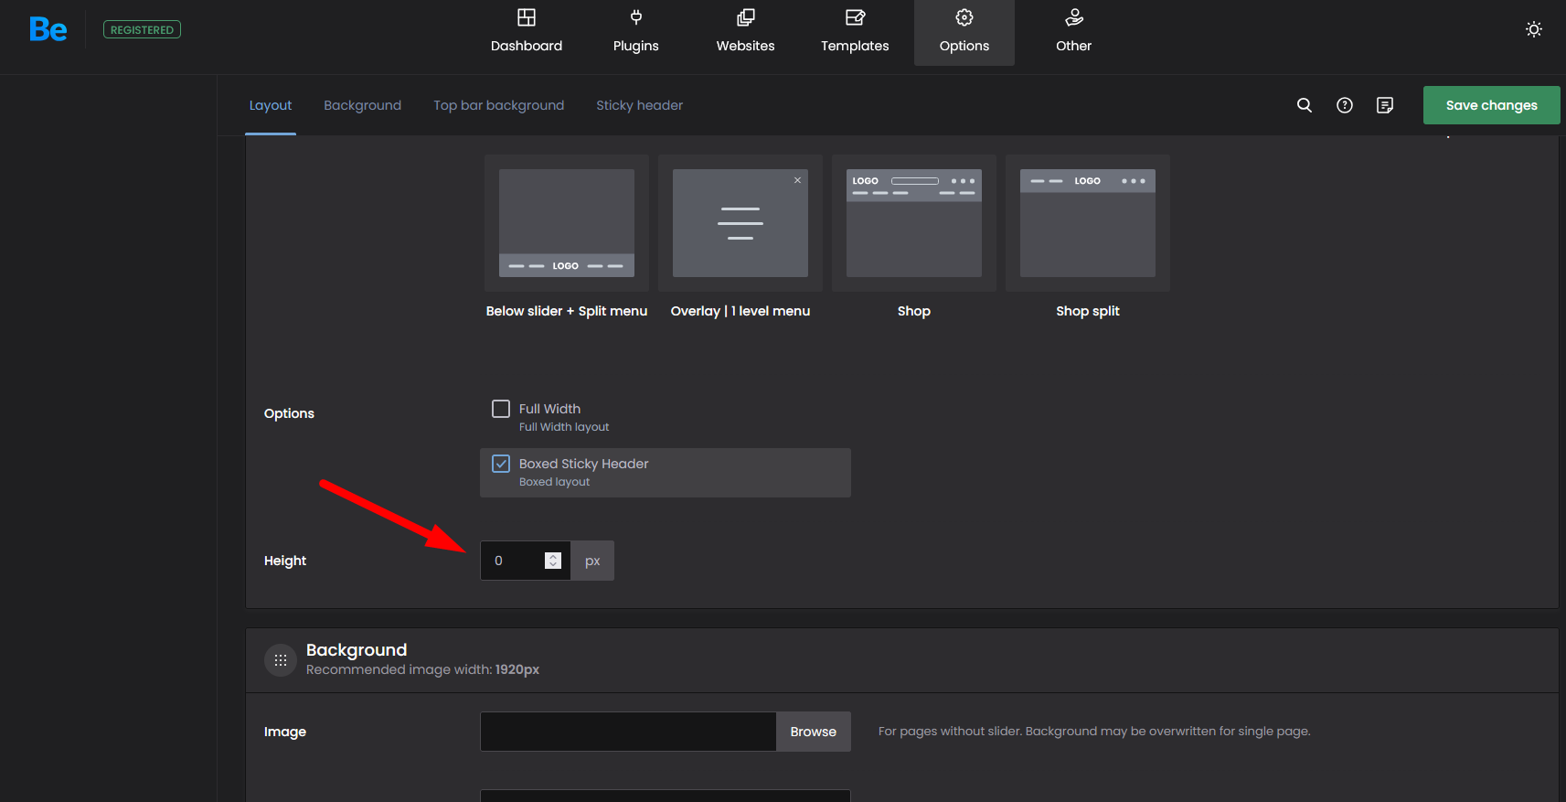Open the help question-mark icon
Screen dimensions: 1566x802
pos(1345,105)
